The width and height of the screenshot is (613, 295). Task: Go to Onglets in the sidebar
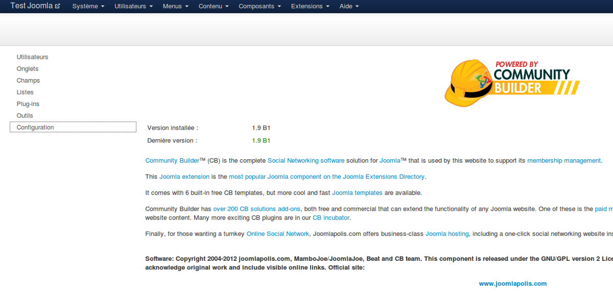pos(28,69)
